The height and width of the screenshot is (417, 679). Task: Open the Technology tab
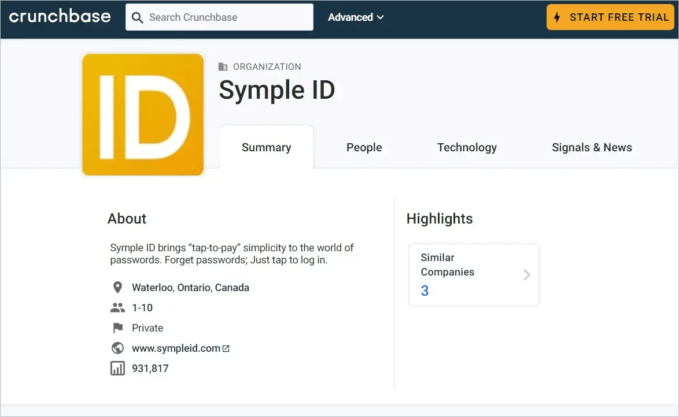[x=467, y=147]
